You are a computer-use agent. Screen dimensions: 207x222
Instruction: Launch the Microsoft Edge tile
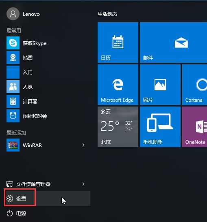pyautogui.click(x=118, y=85)
